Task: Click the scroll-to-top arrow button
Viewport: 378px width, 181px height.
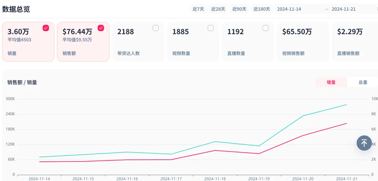Action: pos(364,143)
